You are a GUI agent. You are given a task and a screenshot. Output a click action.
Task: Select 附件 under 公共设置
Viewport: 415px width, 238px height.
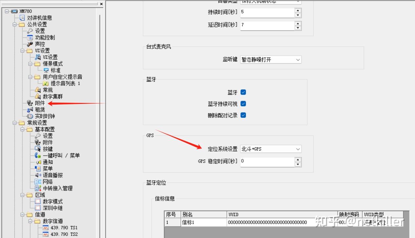[x=40, y=103]
